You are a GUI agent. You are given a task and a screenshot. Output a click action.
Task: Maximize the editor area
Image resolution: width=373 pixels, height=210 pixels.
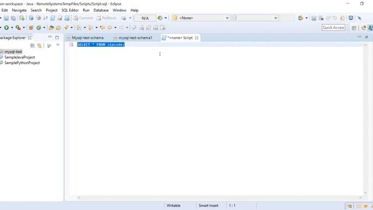(x=367, y=37)
